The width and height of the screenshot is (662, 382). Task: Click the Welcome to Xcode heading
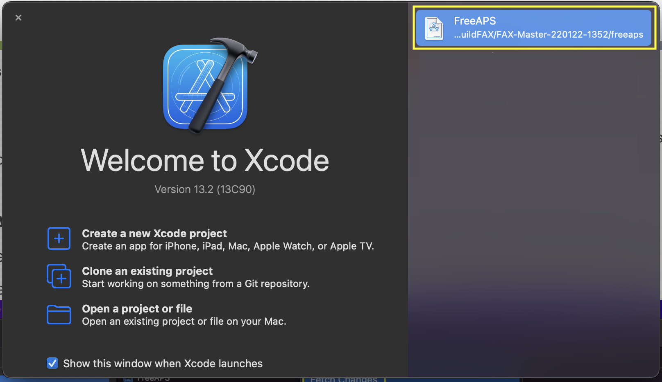[x=205, y=160]
